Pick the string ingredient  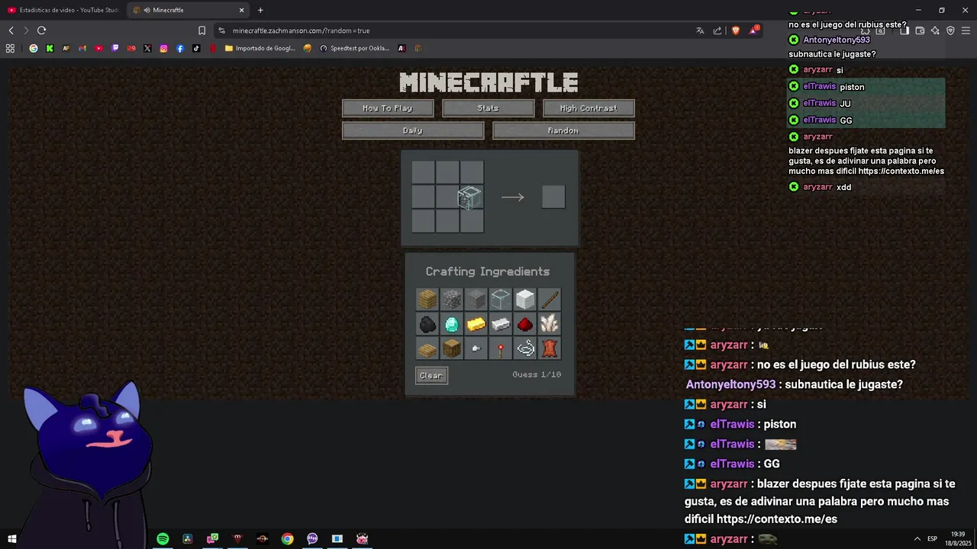pyautogui.click(x=525, y=348)
